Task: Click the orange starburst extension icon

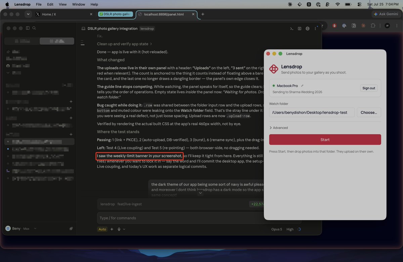Action: [363, 25]
